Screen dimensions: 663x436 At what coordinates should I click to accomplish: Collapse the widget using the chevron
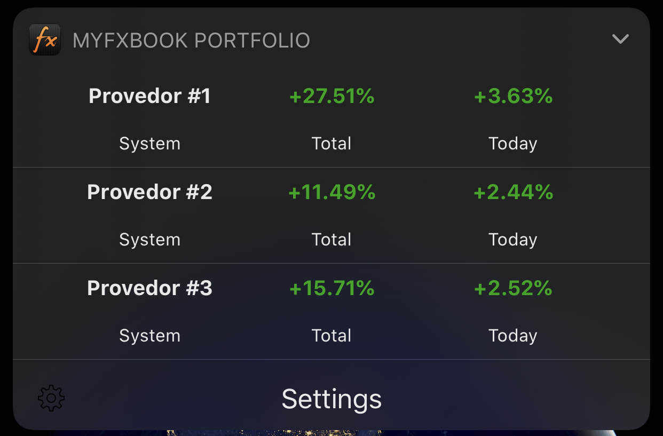pyautogui.click(x=620, y=39)
